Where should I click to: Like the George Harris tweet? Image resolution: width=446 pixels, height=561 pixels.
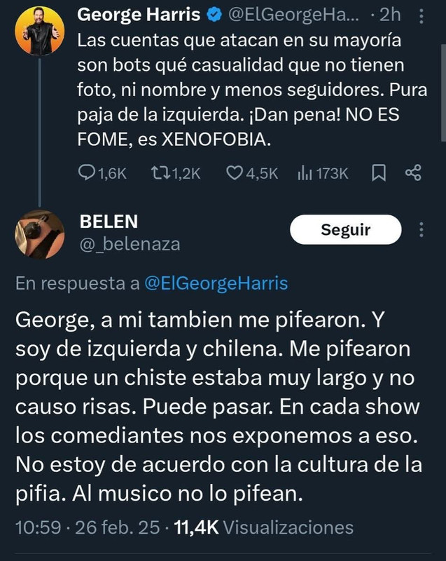pos(252,173)
